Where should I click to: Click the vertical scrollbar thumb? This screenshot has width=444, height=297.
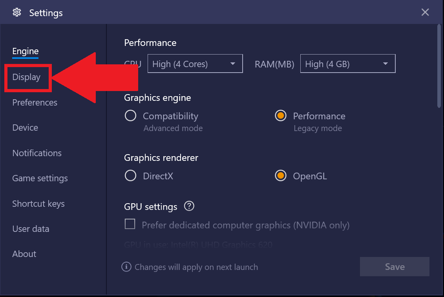(x=439, y=66)
